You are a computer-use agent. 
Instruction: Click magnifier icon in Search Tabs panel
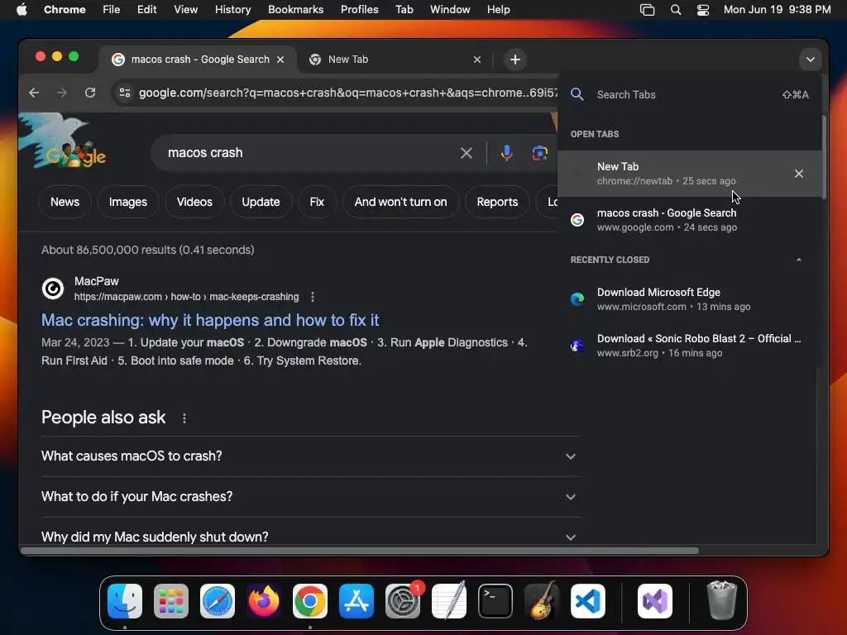tap(577, 94)
